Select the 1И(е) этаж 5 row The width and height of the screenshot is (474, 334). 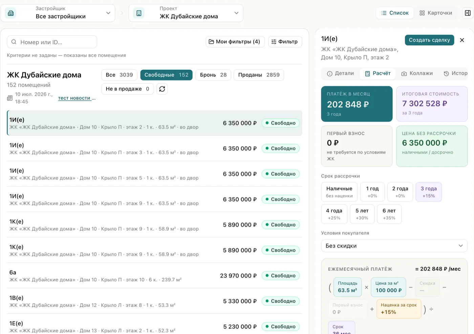(x=154, y=174)
